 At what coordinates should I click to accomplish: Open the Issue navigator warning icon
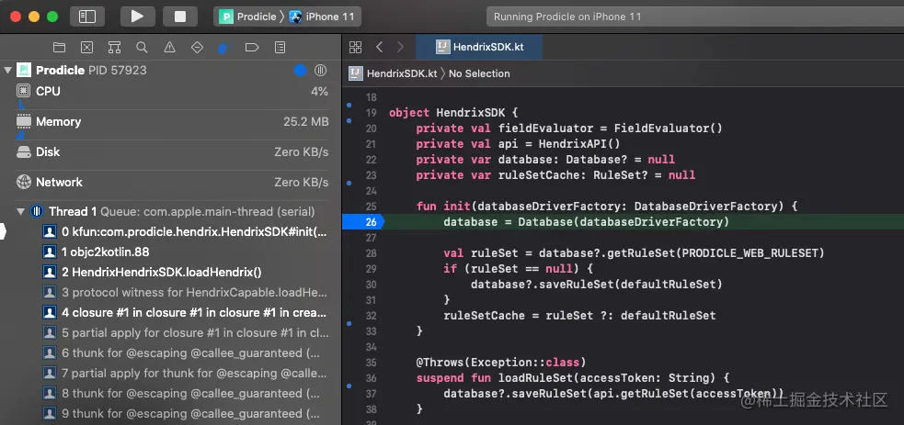(x=169, y=47)
